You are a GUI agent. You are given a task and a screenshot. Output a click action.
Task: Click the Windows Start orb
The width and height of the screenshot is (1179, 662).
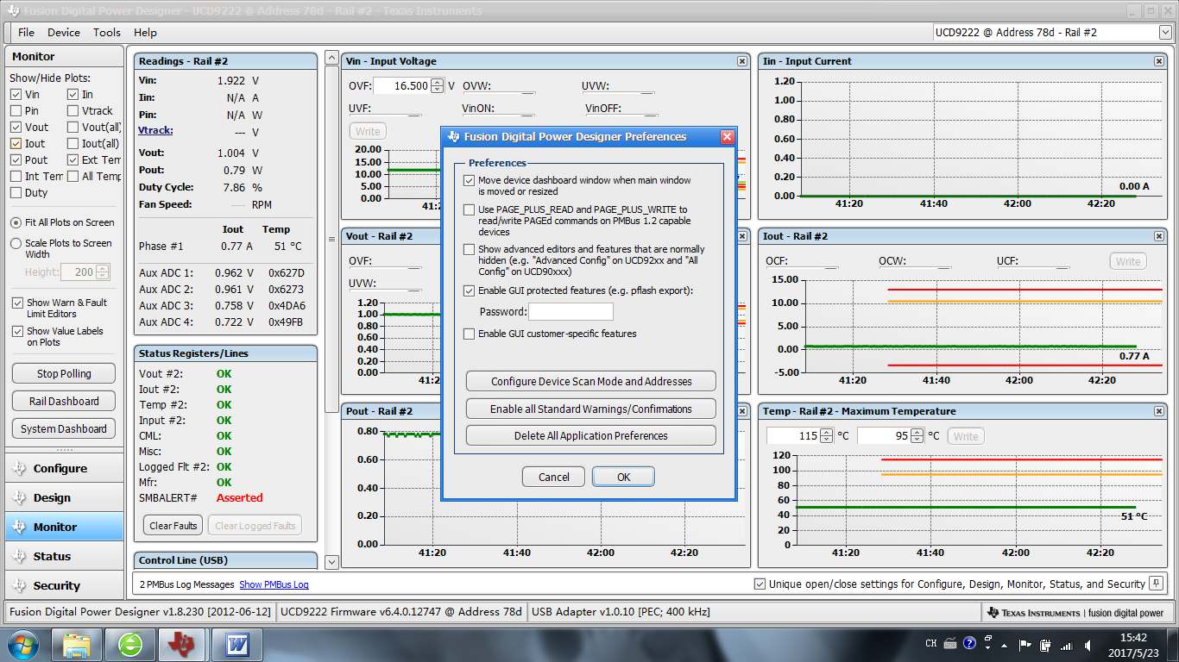22,644
